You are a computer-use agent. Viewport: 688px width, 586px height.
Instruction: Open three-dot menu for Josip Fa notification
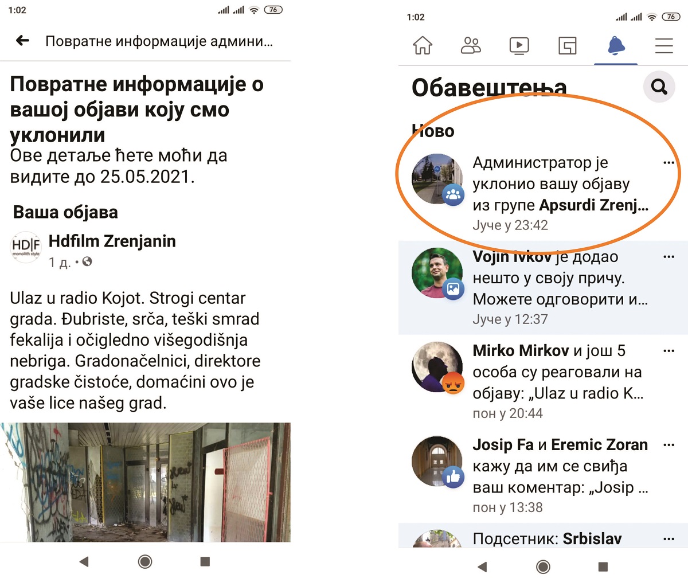(x=669, y=445)
